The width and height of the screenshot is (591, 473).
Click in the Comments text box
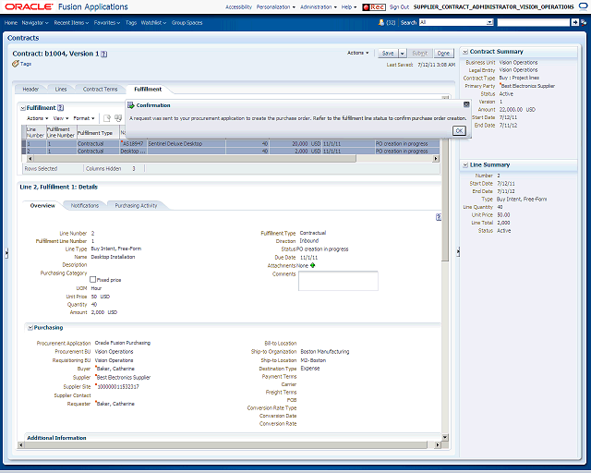338,281
